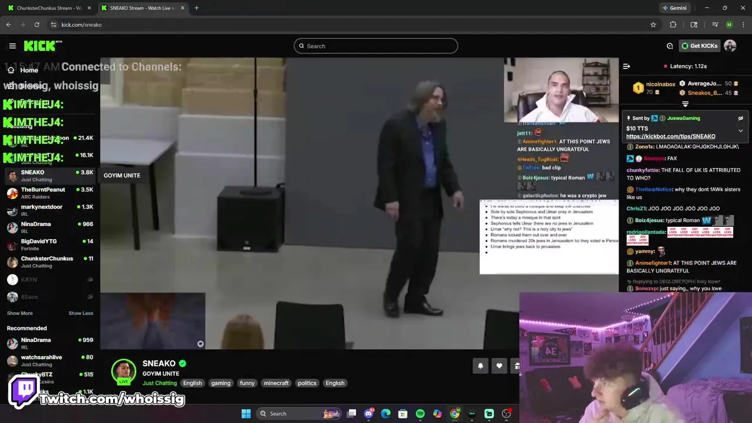Open the points icon left of Get KICKs
The height and width of the screenshot is (423, 752).
pos(670,46)
